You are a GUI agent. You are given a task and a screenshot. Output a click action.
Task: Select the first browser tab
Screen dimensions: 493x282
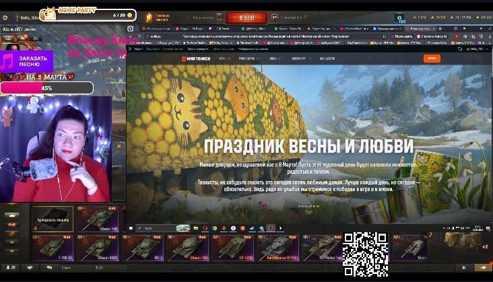156,29
